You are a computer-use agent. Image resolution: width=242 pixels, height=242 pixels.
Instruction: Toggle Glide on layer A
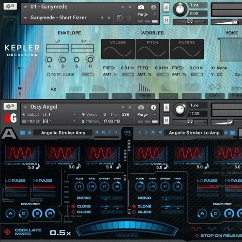(x=74, y=212)
